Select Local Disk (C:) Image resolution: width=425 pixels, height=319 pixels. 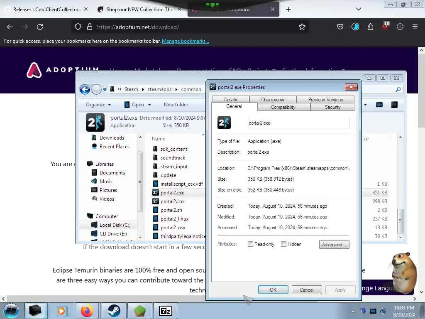pos(115,225)
